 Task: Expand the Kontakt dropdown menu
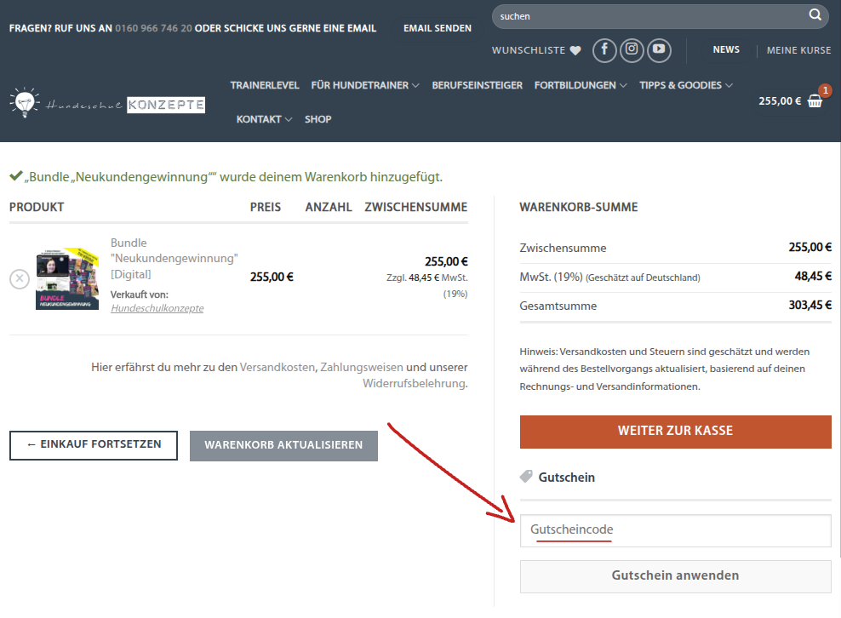coord(264,119)
